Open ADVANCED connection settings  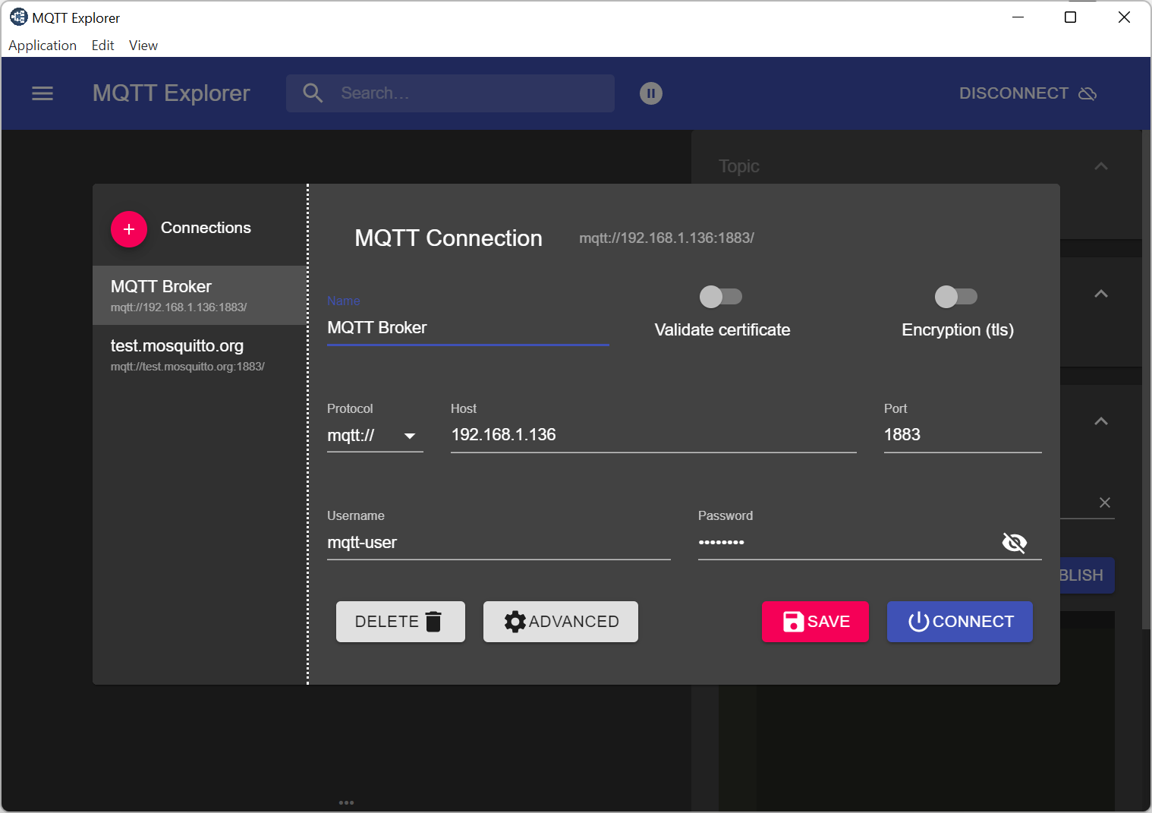(x=561, y=622)
